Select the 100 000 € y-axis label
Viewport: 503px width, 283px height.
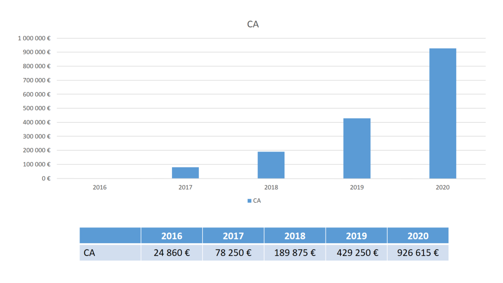(36, 164)
